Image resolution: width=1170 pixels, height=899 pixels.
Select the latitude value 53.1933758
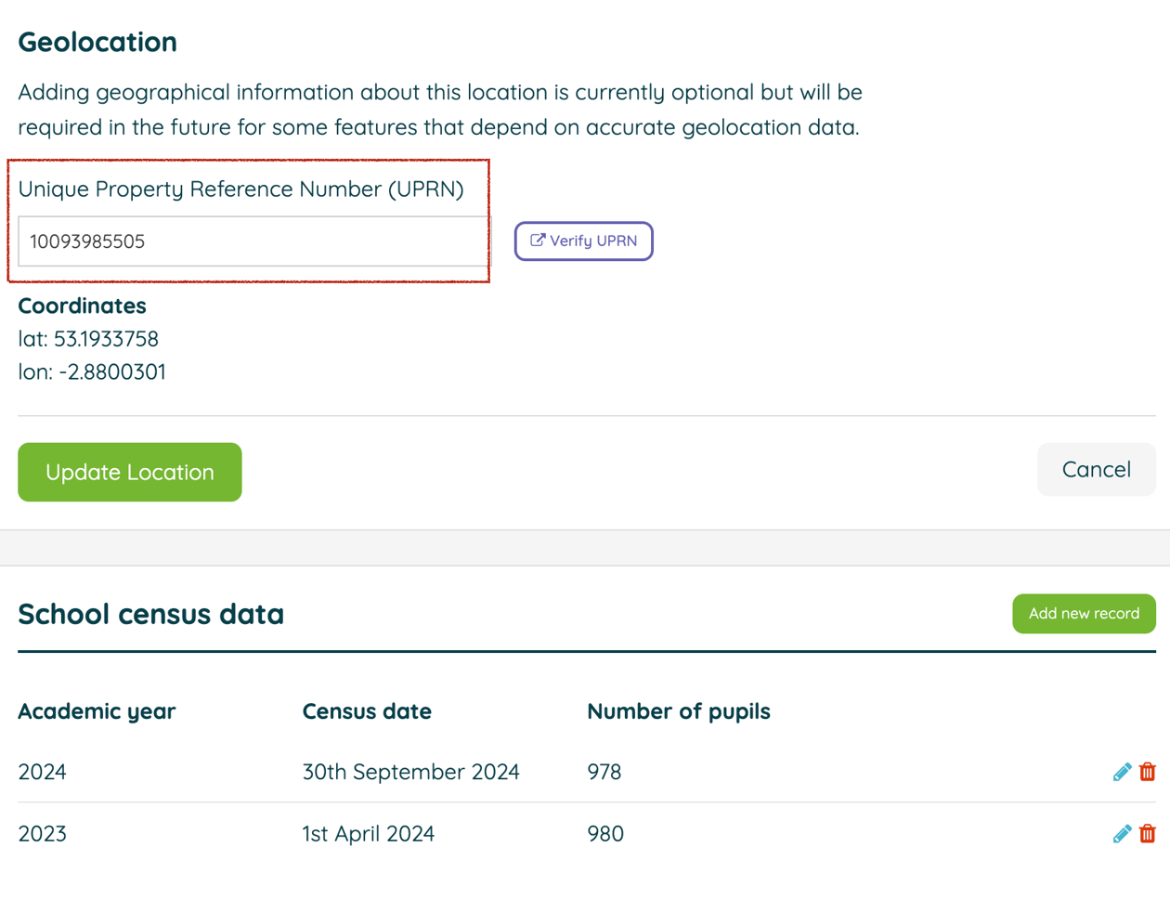coord(106,339)
